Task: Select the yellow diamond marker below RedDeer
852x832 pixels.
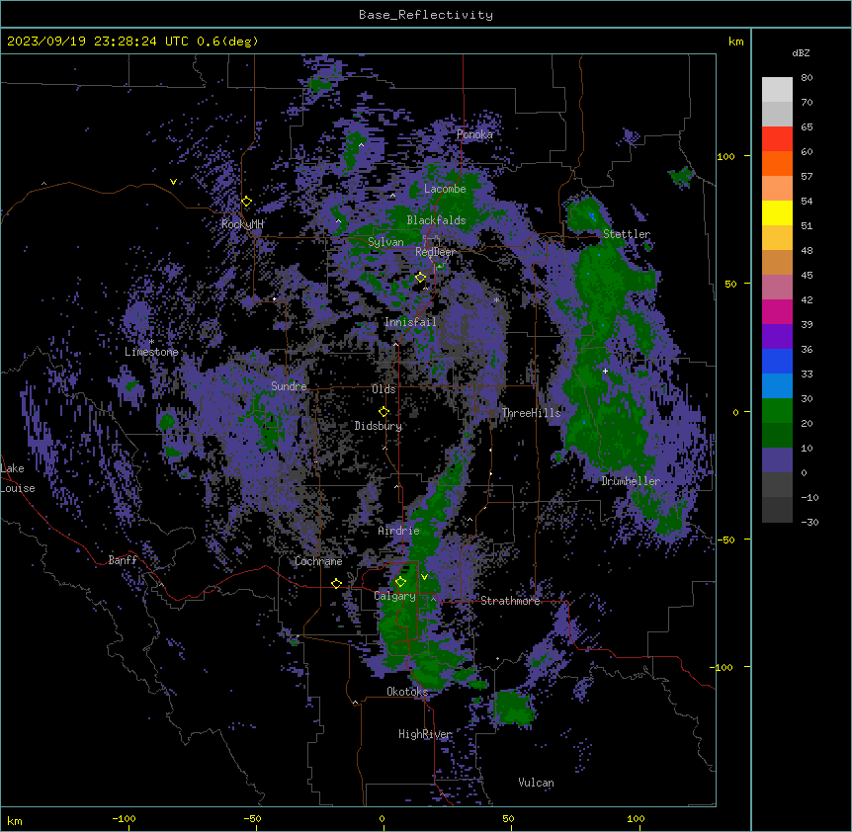Action: click(420, 278)
